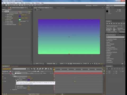Select the Eraser tool
Viewport: 127px width, 95px height.
[33, 5]
